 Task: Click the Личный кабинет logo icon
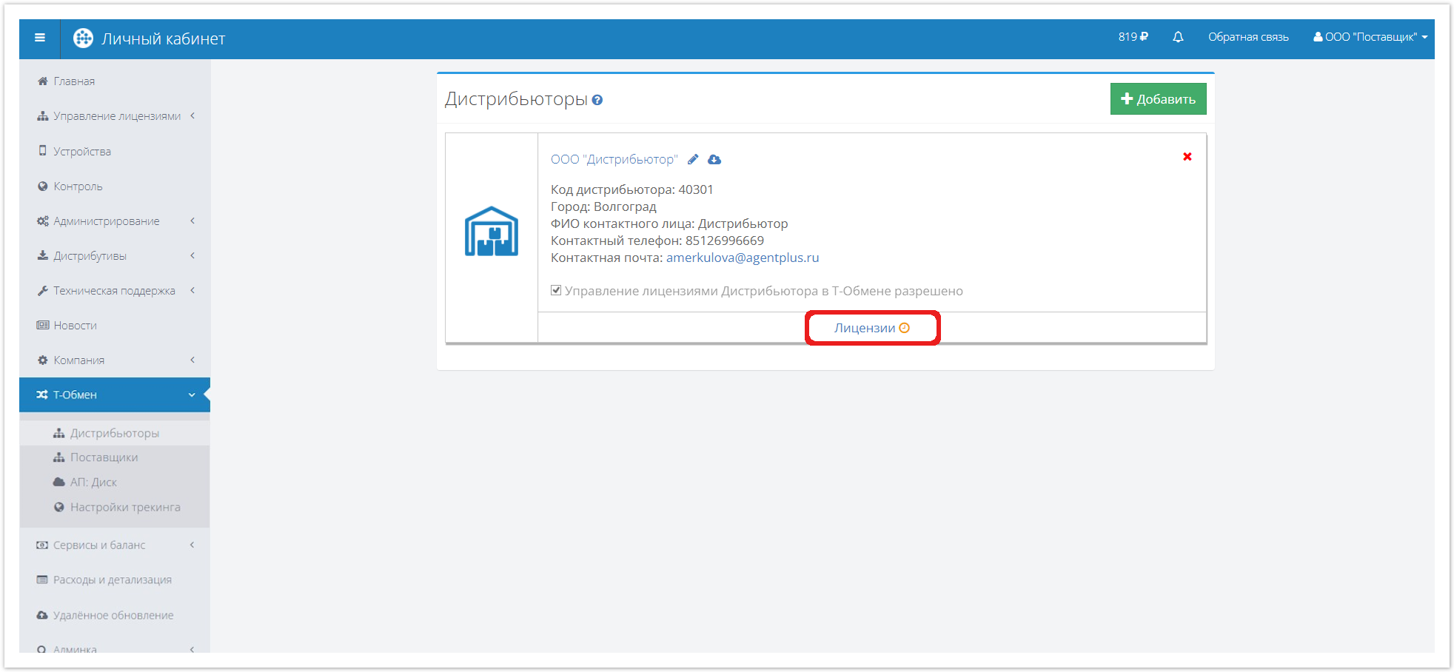tap(83, 38)
